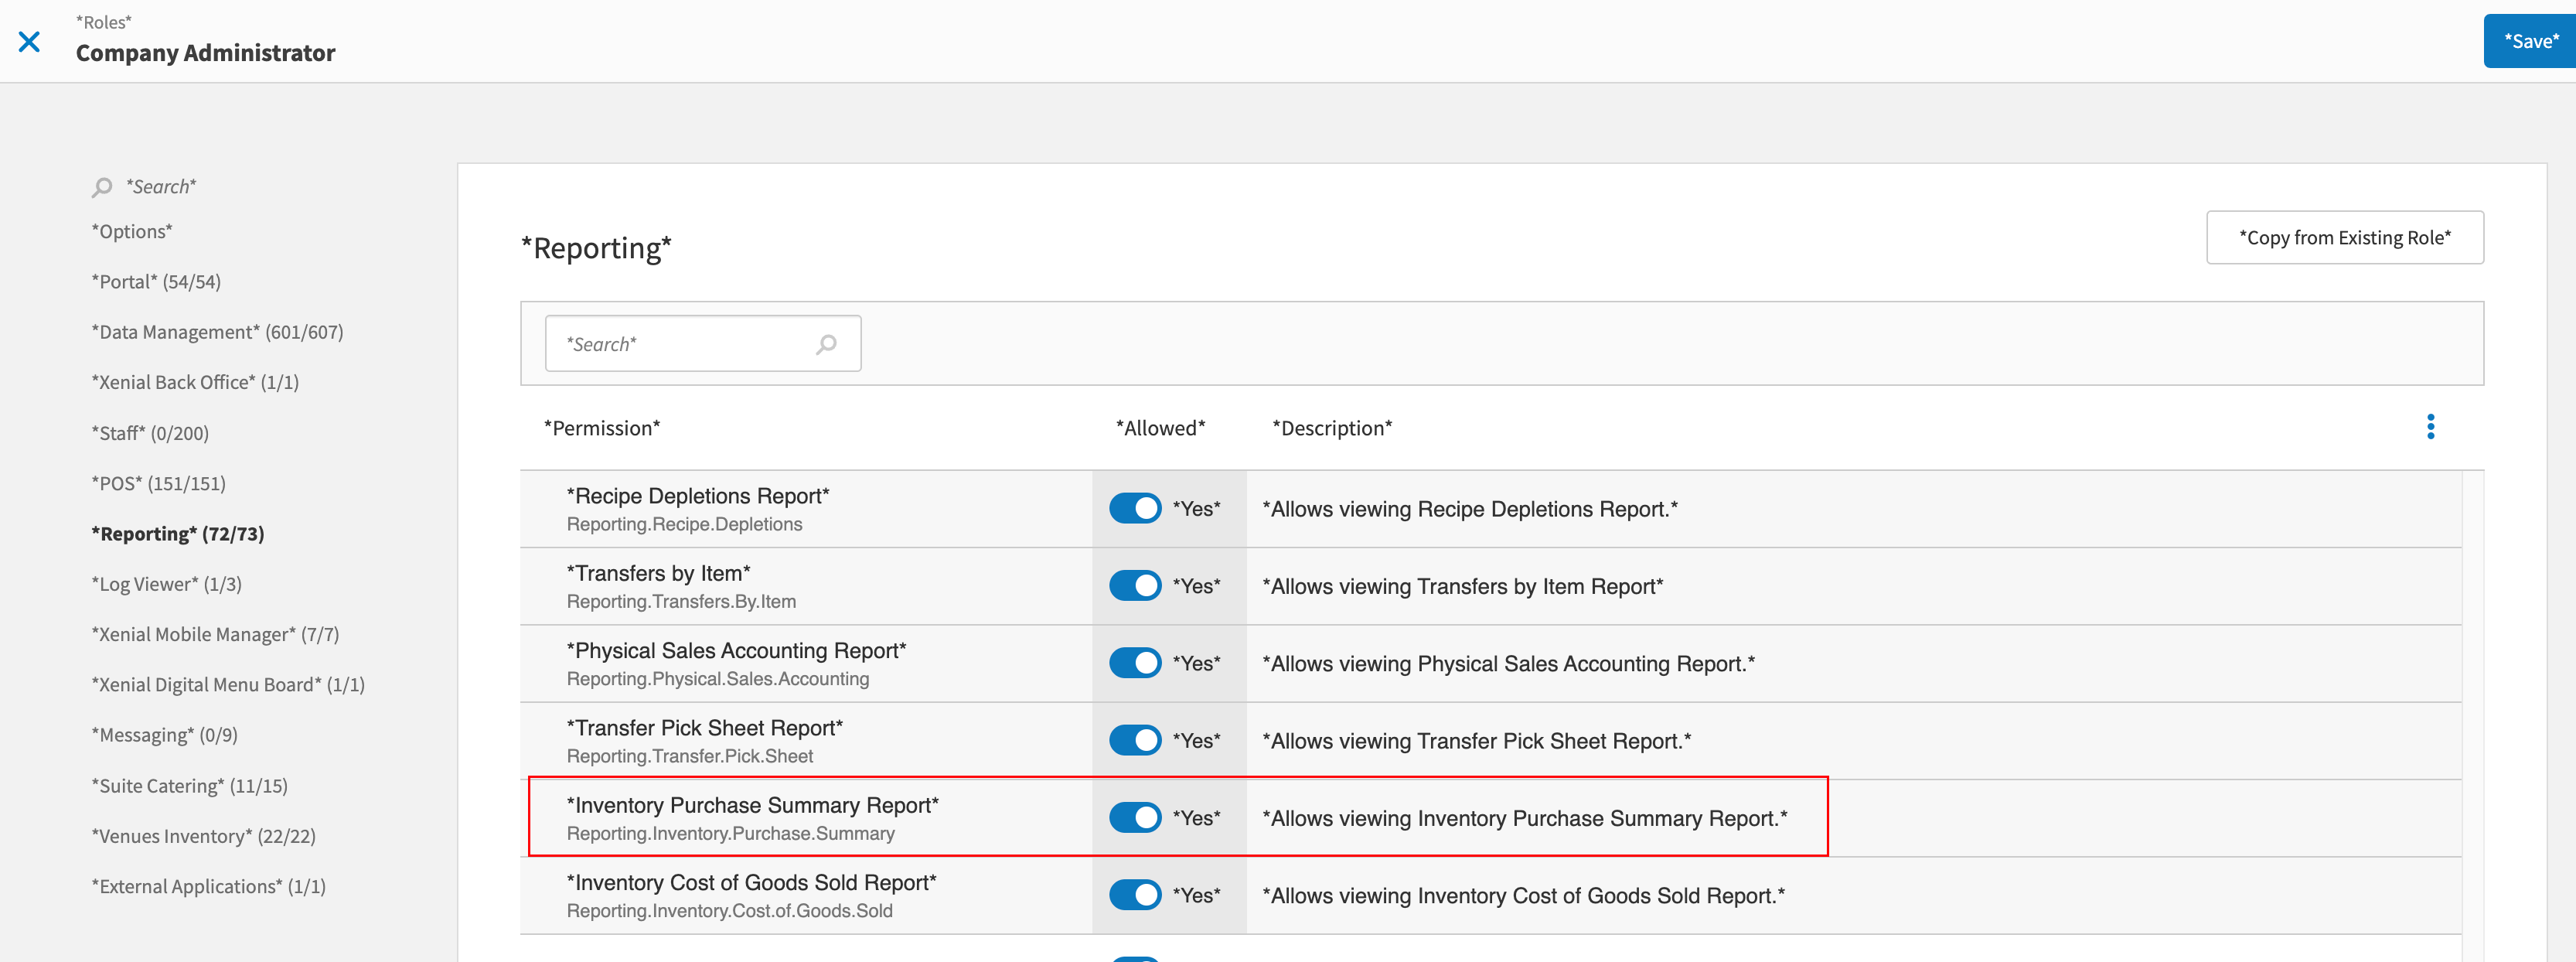The height and width of the screenshot is (962, 2576).
Task: Open the POS (151/151) permissions
Action: tap(158, 483)
